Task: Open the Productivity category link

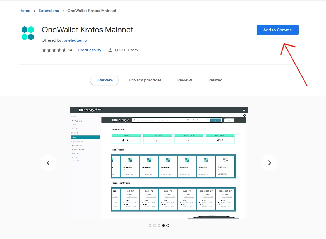Action: pos(90,50)
